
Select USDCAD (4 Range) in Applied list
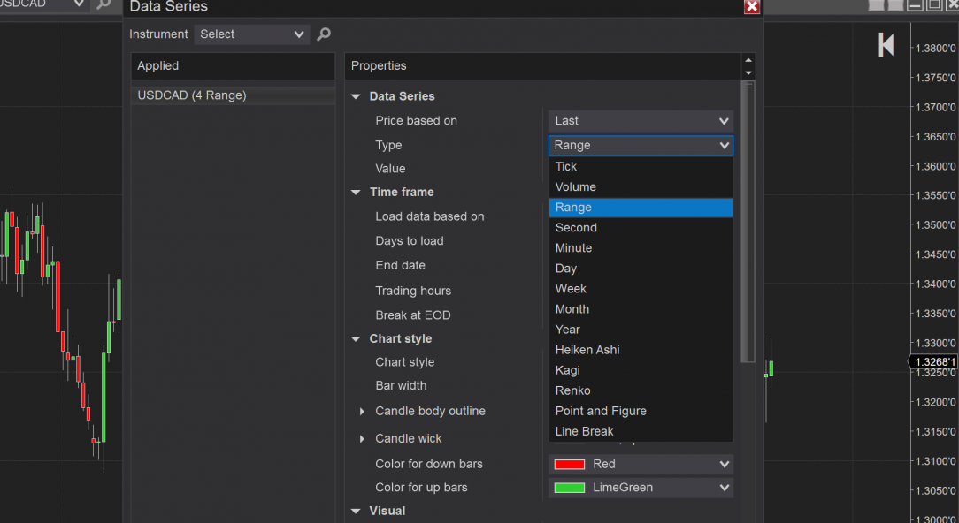(192, 95)
